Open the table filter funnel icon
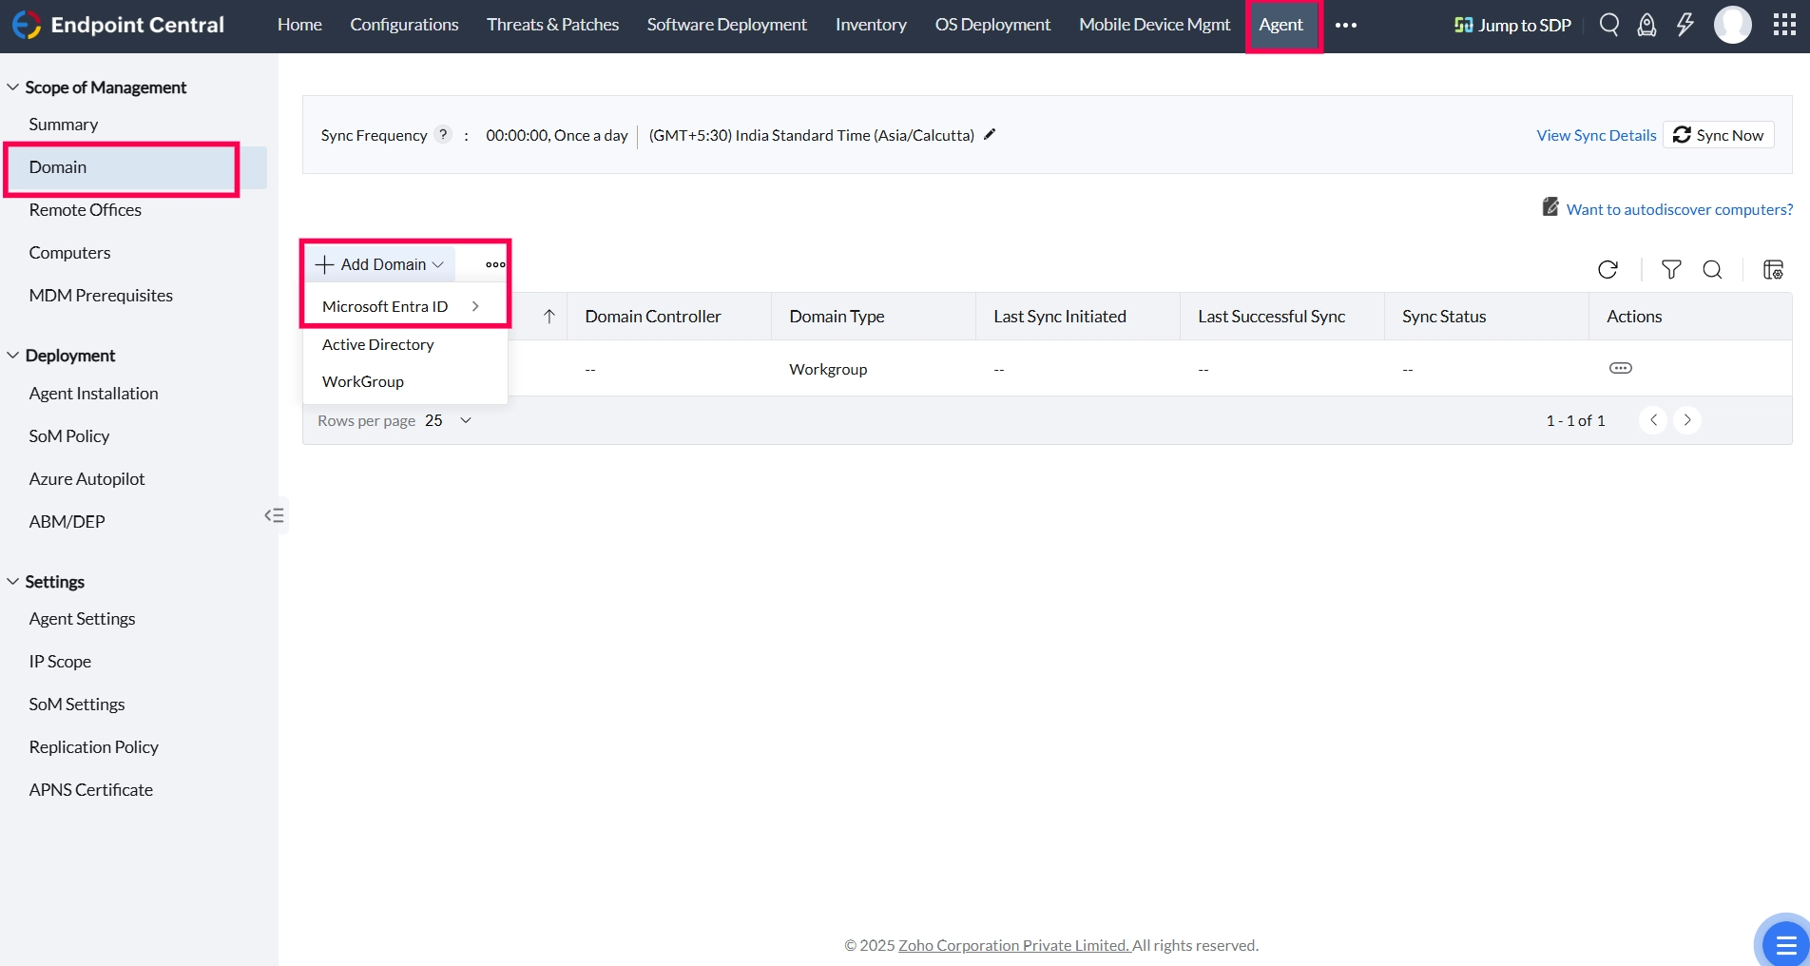Image resolution: width=1810 pixels, height=966 pixels. pyautogui.click(x=1670, y=270)
